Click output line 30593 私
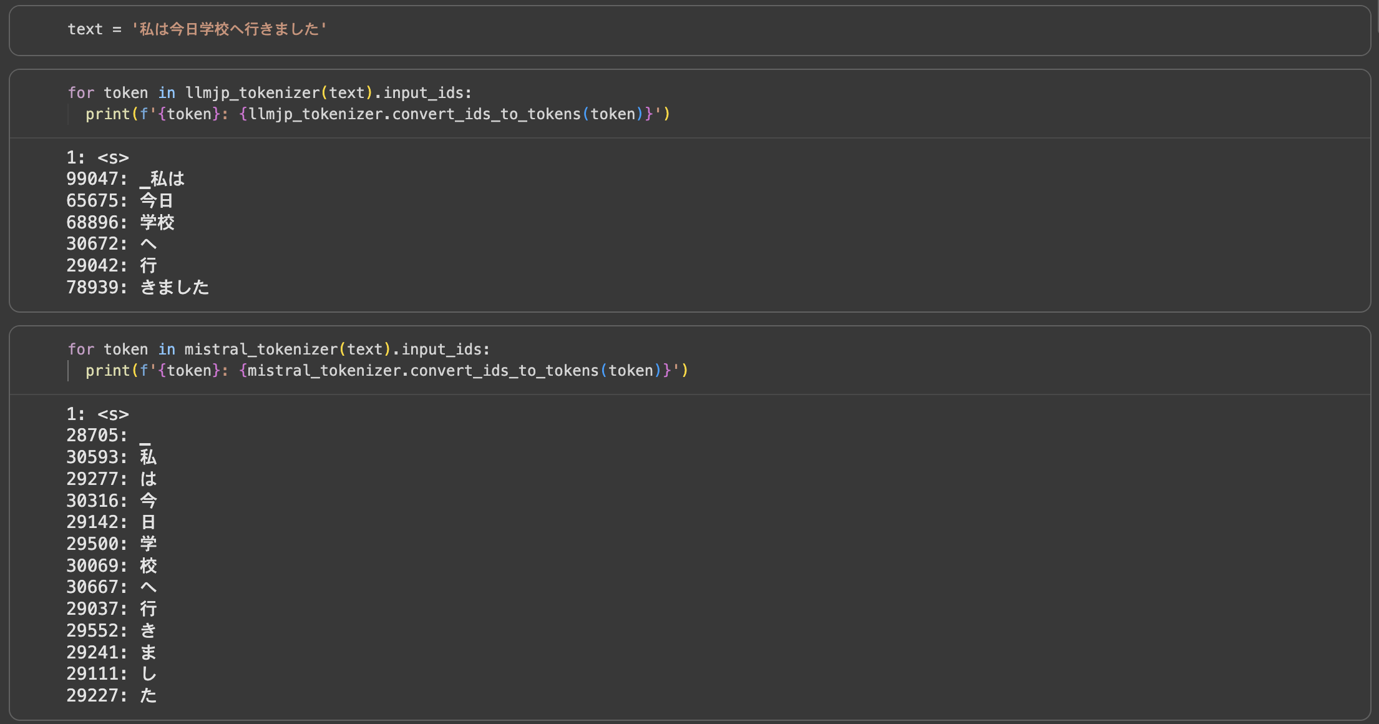 112,457
